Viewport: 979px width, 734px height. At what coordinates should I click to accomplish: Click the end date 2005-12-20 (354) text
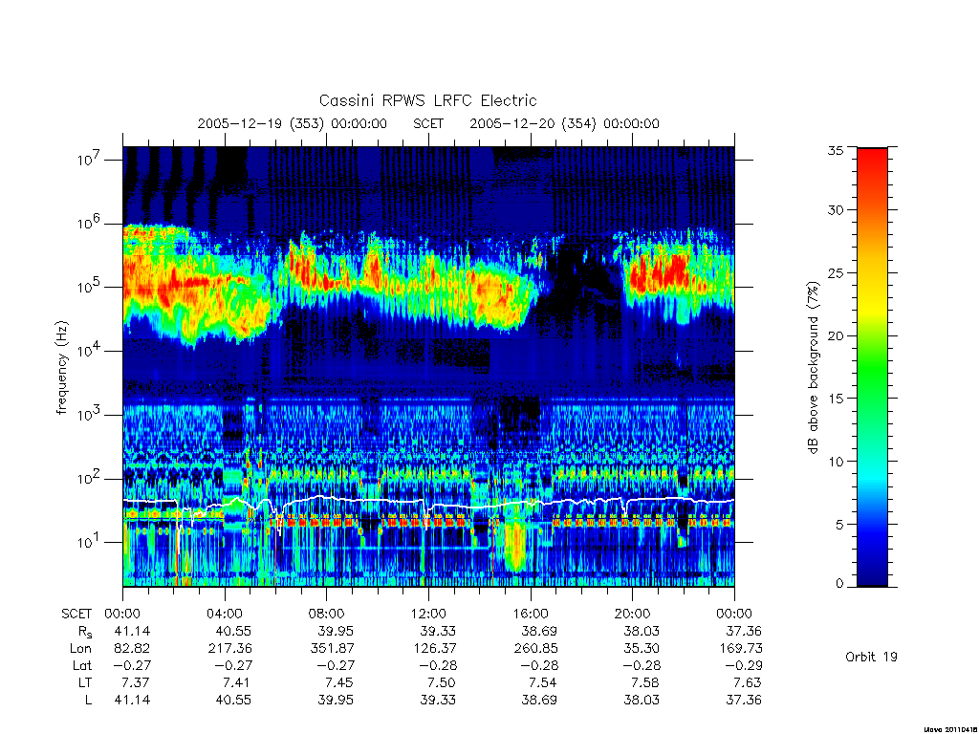click(533, 123)
